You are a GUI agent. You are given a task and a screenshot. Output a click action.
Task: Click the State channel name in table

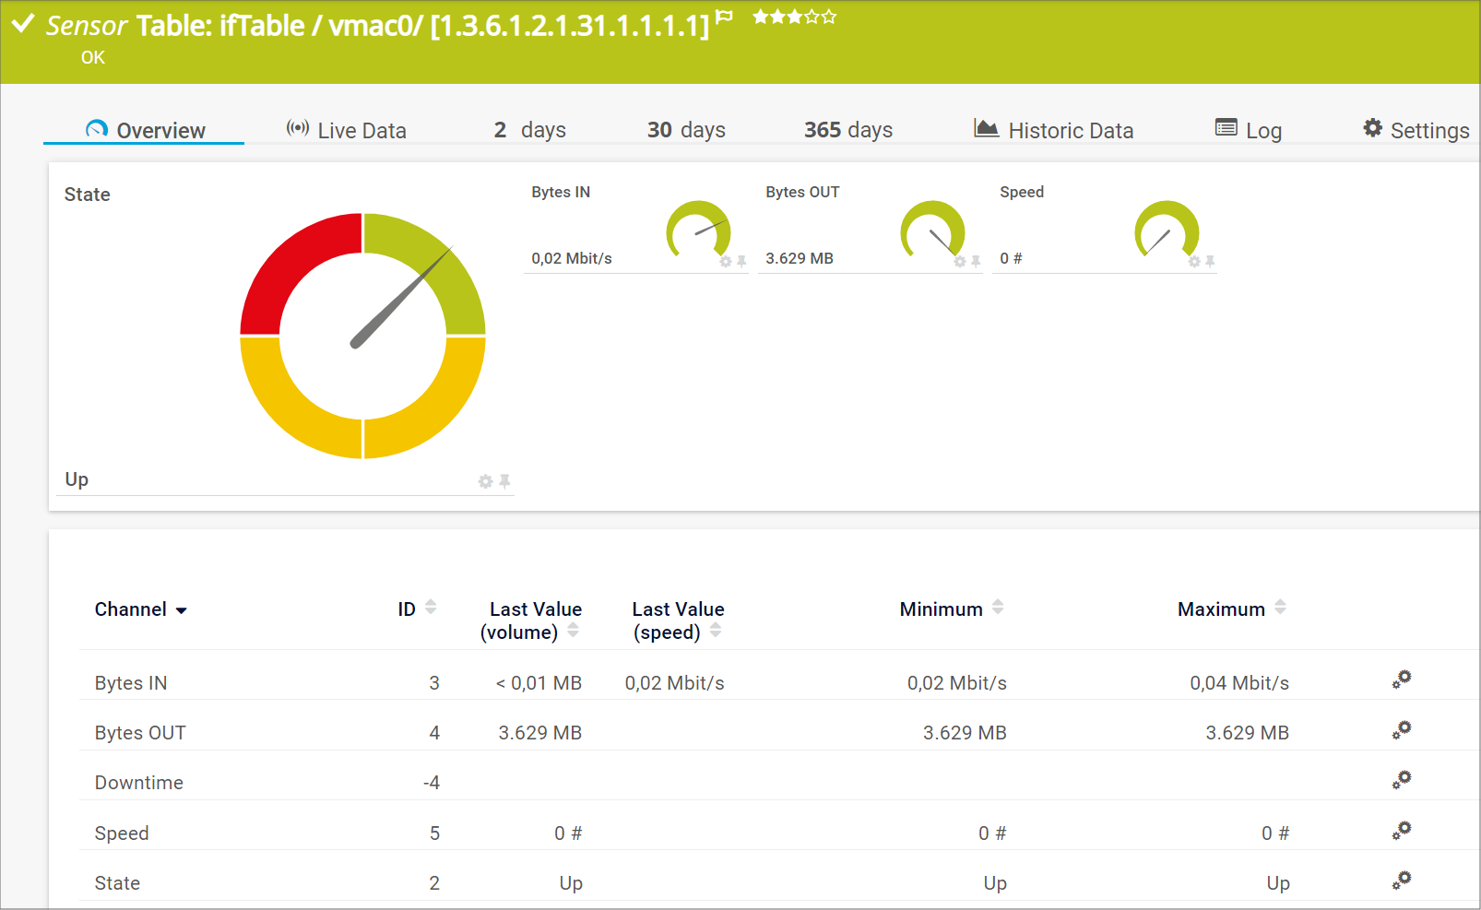(117, 883)
